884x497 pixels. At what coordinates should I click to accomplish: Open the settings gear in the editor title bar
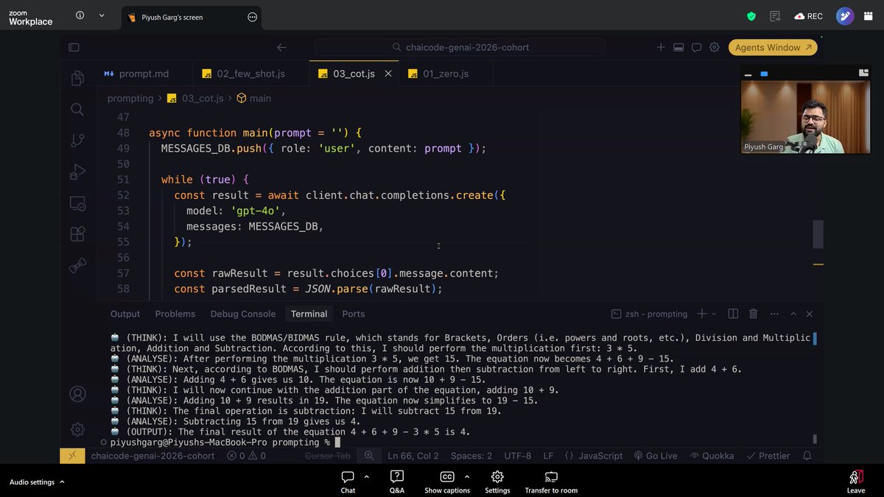(715, 47)
